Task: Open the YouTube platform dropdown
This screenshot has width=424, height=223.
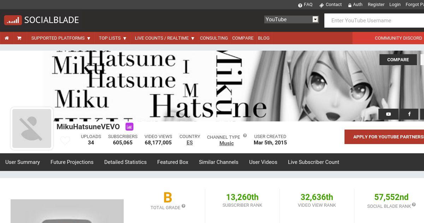Action: point(291,19)
